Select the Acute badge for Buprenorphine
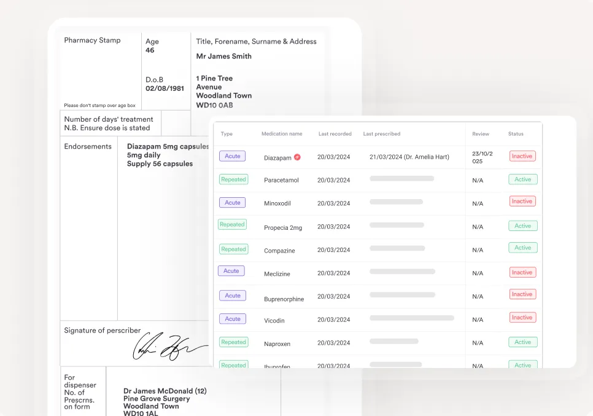593x416 pixels. 232,295
